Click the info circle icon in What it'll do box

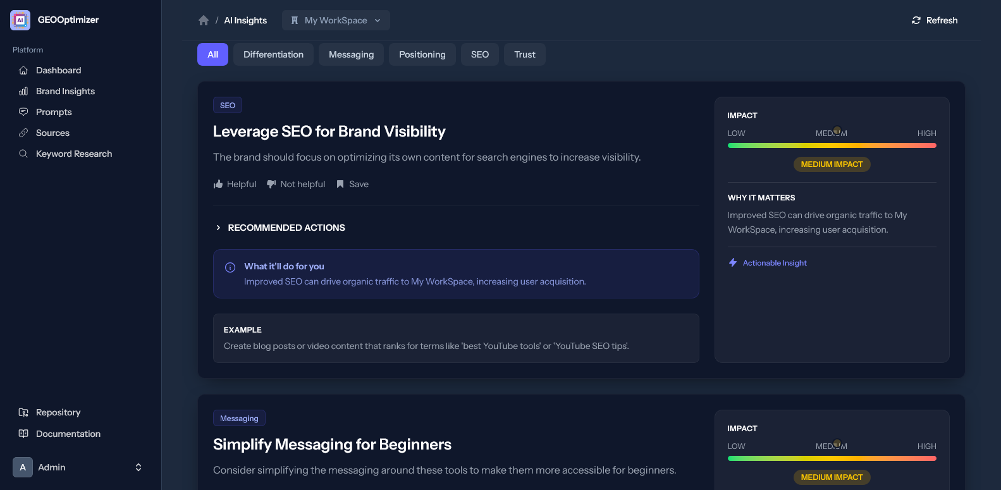point(230,267)
